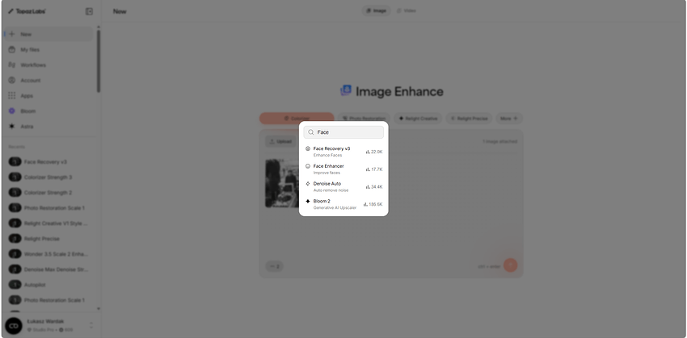
Task: Open recent Colorizer Strength 3 item
Action: [48, 177]
